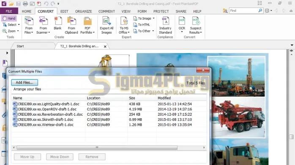Switch to the HELP ribbon tab
This screenshot has width=295, height=165.
pyautogui.click(x=197, y=11)
